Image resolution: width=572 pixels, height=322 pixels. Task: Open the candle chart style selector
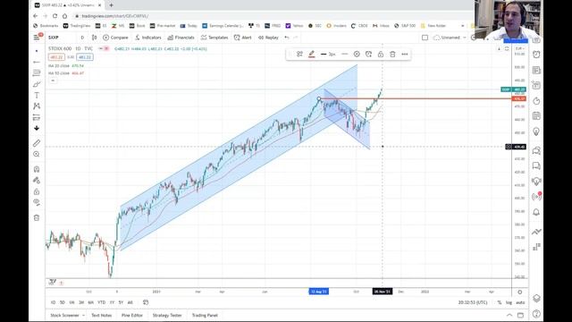tap(95, 38)
